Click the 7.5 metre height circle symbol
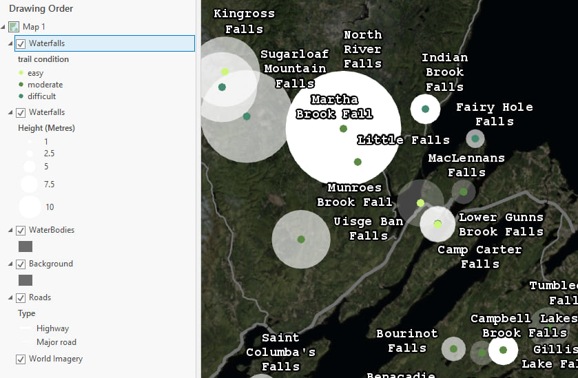Image resolution: width=578 pixels, height=378 pixels. tap(30, 185)
